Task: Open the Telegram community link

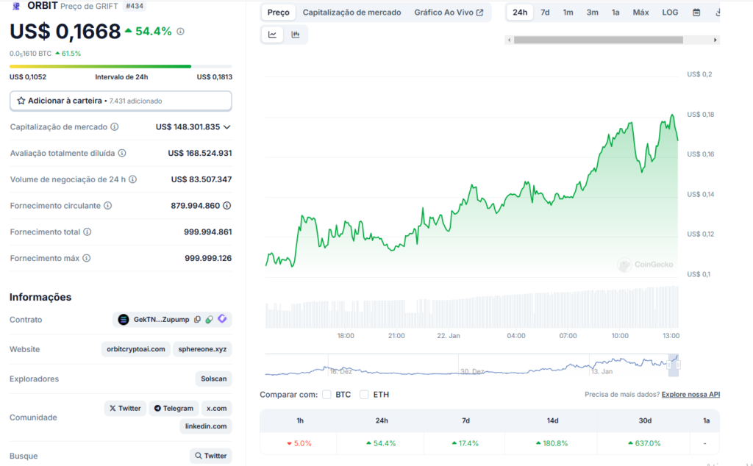Action: tap(174, 409)
